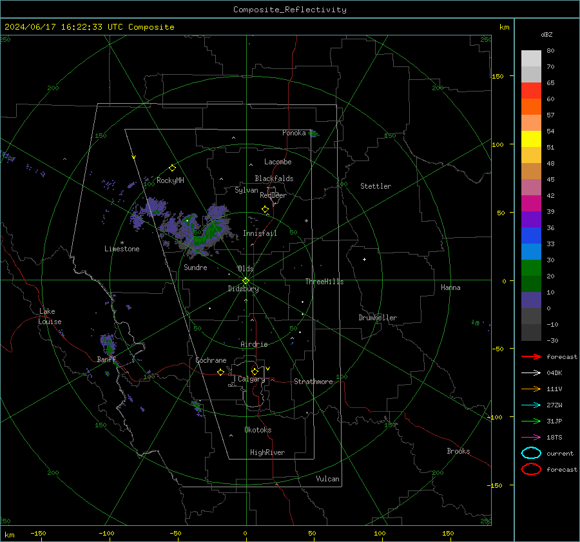580x542 pixels.
Task: Pick the topmost light gray swatch in the scale
Action: point(531,59)
